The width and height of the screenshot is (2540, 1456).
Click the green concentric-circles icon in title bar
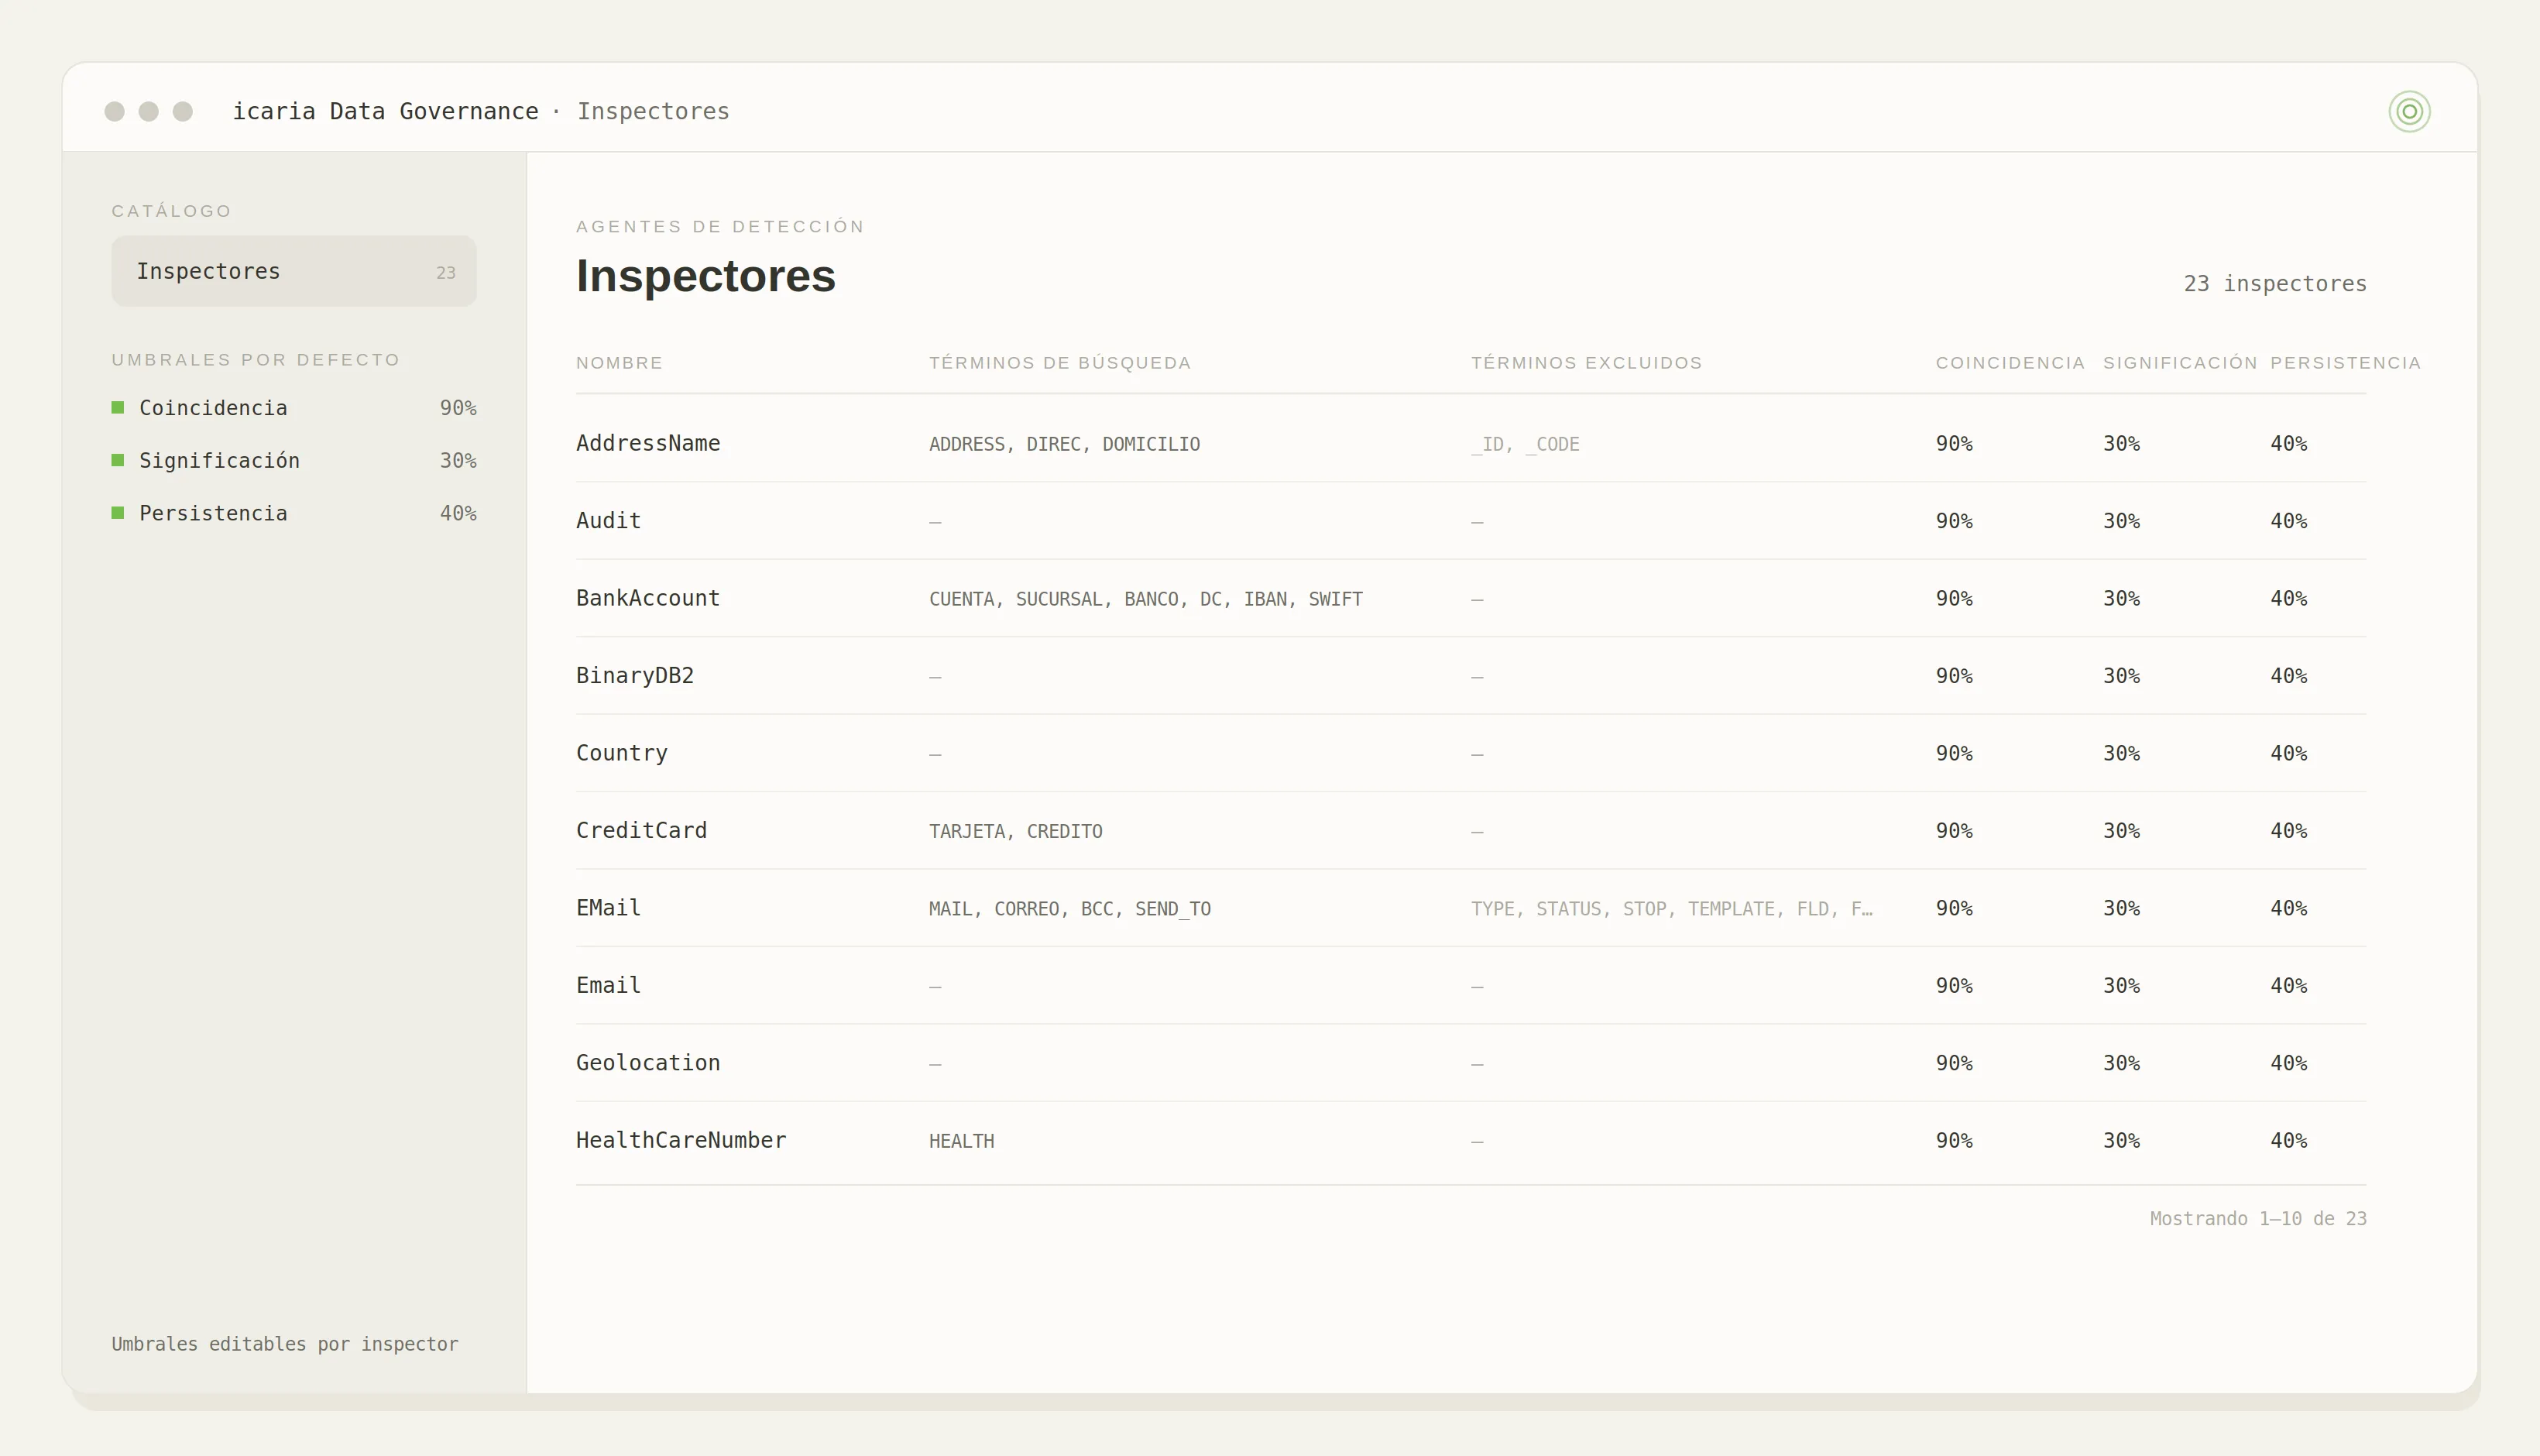pyautogui.click(x=2409, y=111)
